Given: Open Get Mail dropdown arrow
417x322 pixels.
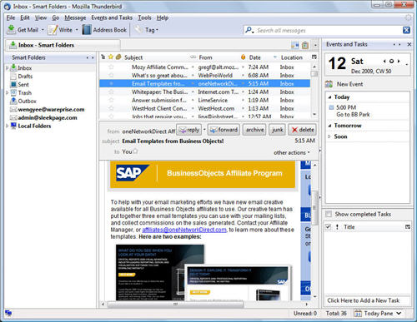Looking at the screenshot, I should click(43, 30).
